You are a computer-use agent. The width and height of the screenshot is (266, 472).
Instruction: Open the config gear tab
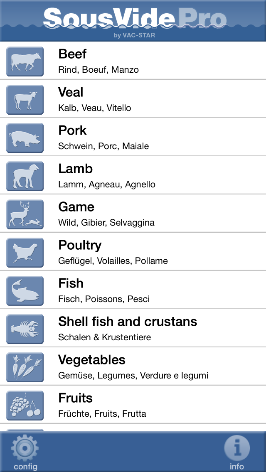point(25,453)
